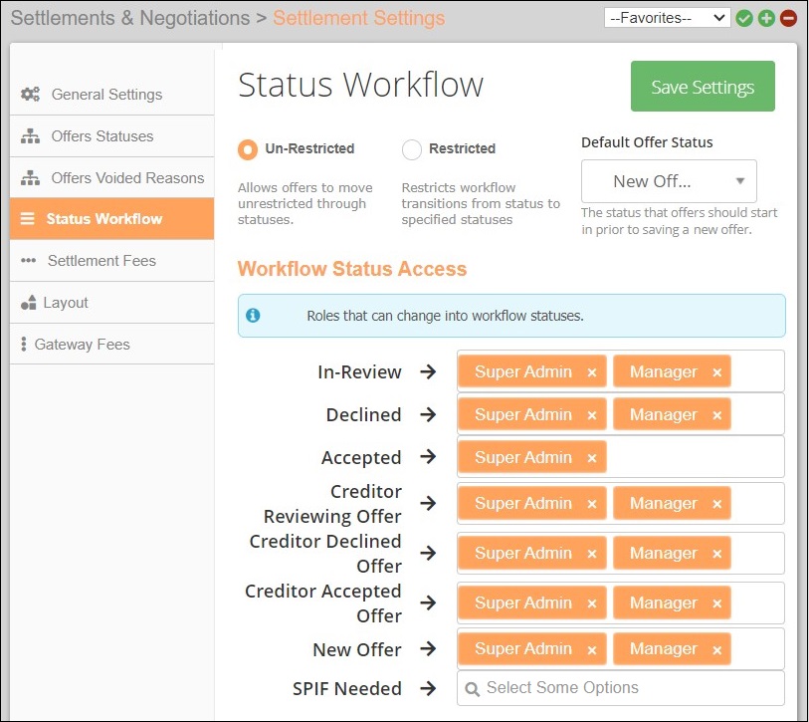
Task: Click the green checkmark icon beside Favorites
Action: point(744,18)
